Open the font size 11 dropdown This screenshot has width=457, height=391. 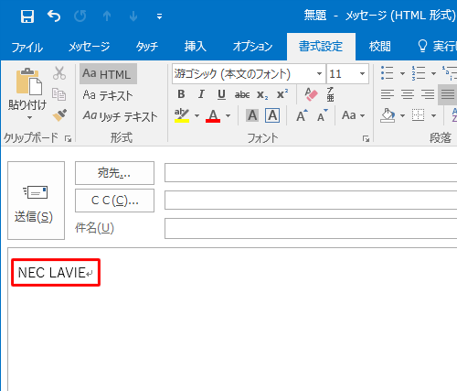click(362, 74)
